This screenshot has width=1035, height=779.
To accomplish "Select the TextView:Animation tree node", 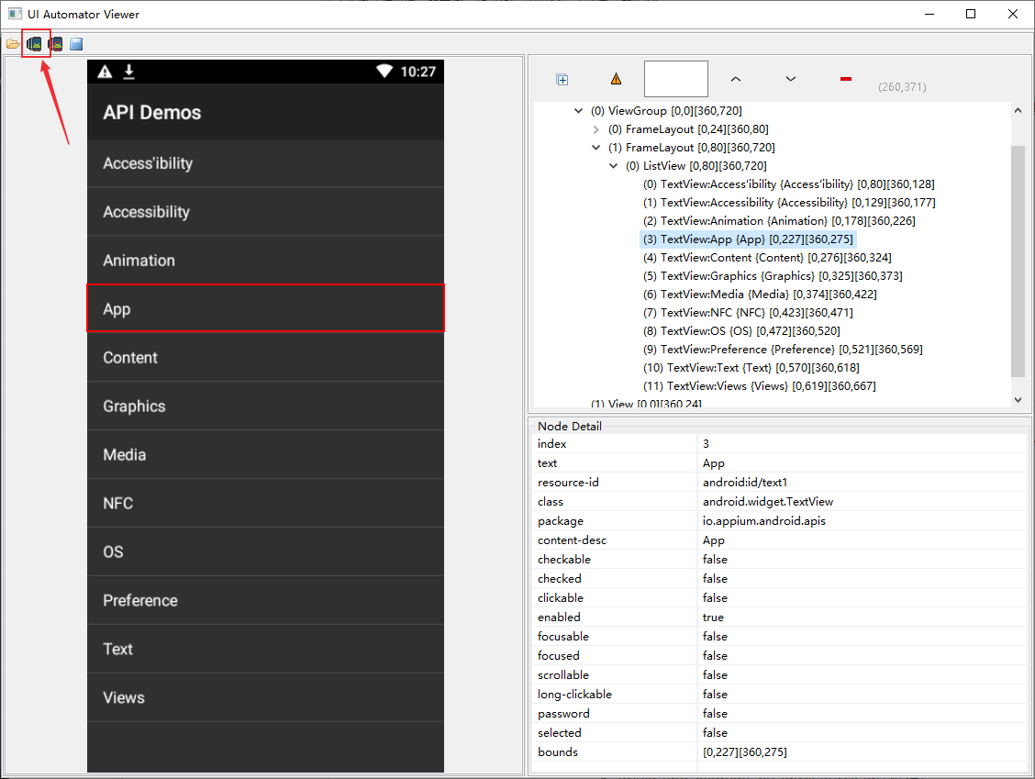I will (x=779, y=221).
